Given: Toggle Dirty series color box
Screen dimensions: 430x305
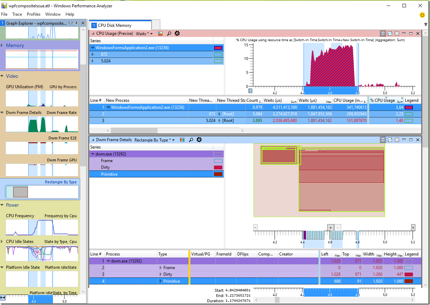Looking at the screenshot, I should pyautogui.click(x=218, y=167).
